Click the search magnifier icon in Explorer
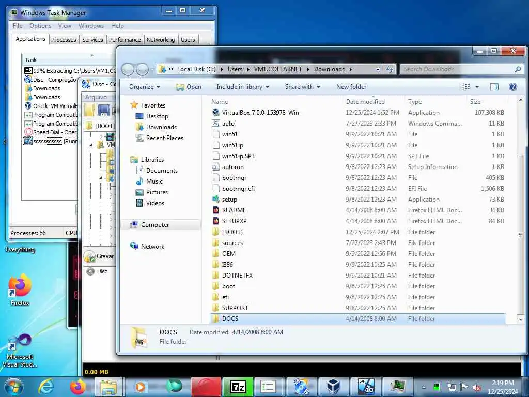Image resolution: width=529 pixels, height=397 pixels. (x=518, y=69)
